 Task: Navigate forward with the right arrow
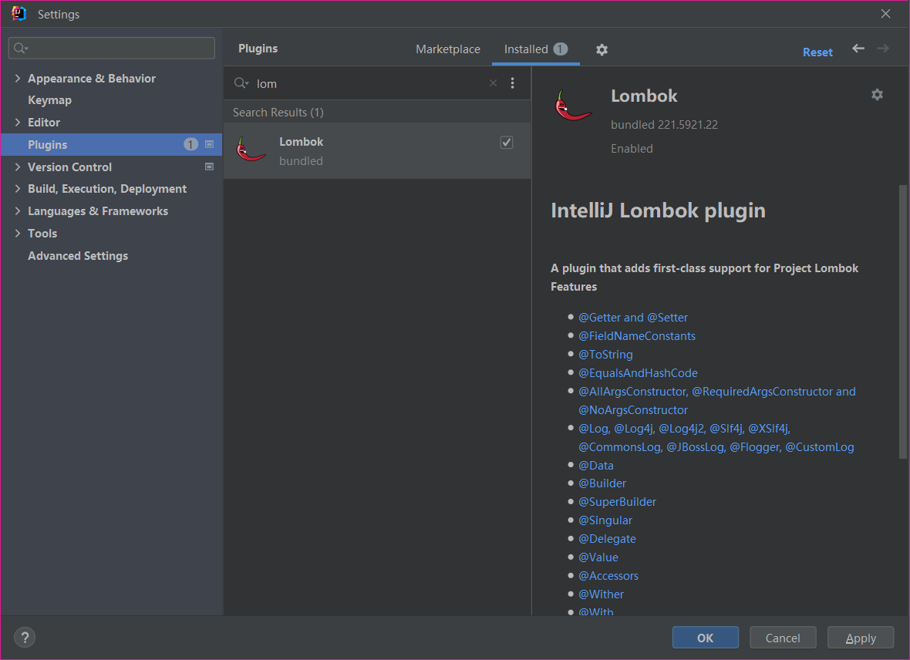pyautogui.click(x=883, y=49)
